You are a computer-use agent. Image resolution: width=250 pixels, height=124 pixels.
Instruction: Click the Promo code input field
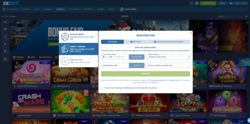168,65
